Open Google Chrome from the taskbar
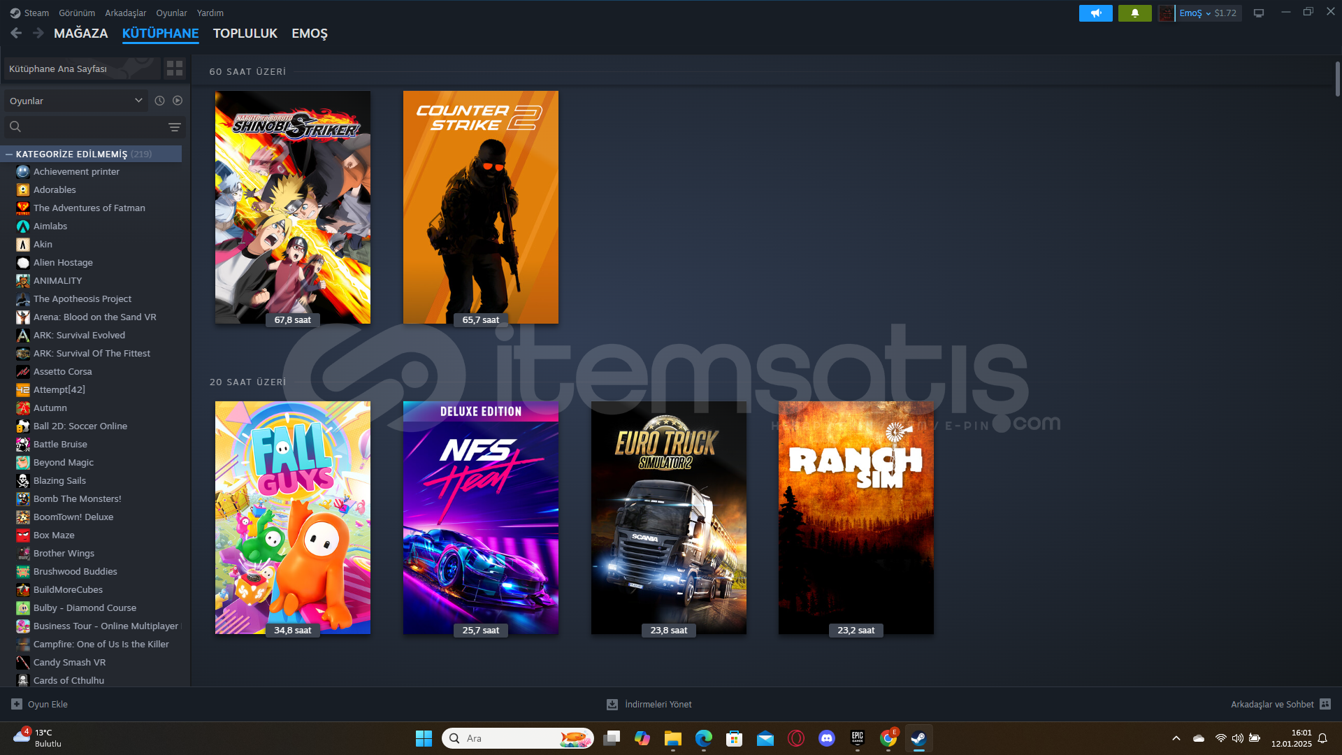Image resolution: width=1342 pixels, height=755 pixels. coord(888,738)
